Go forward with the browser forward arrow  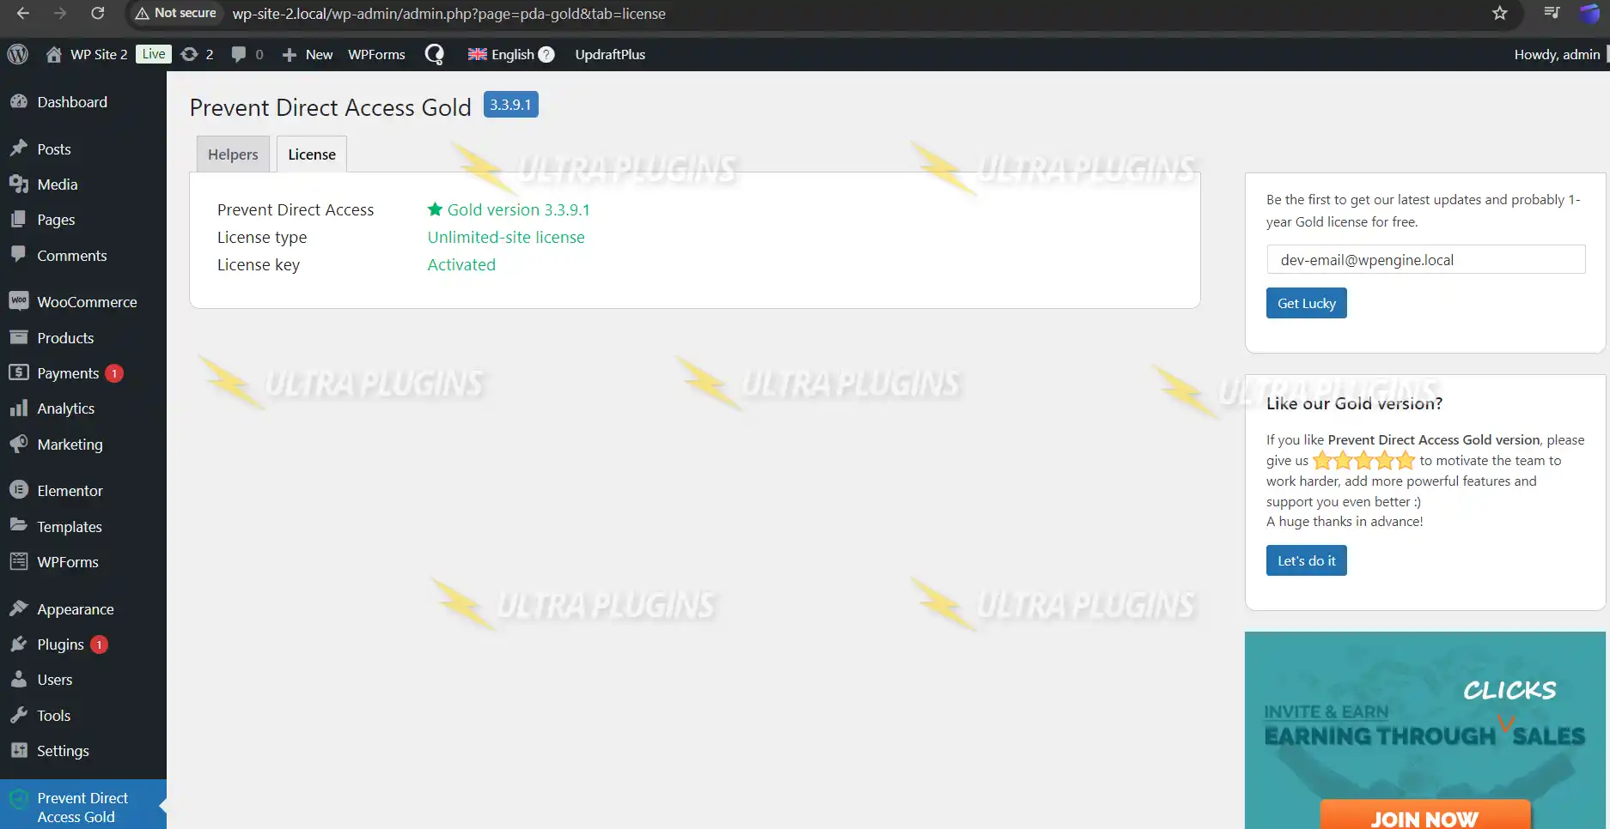[60, 13]
